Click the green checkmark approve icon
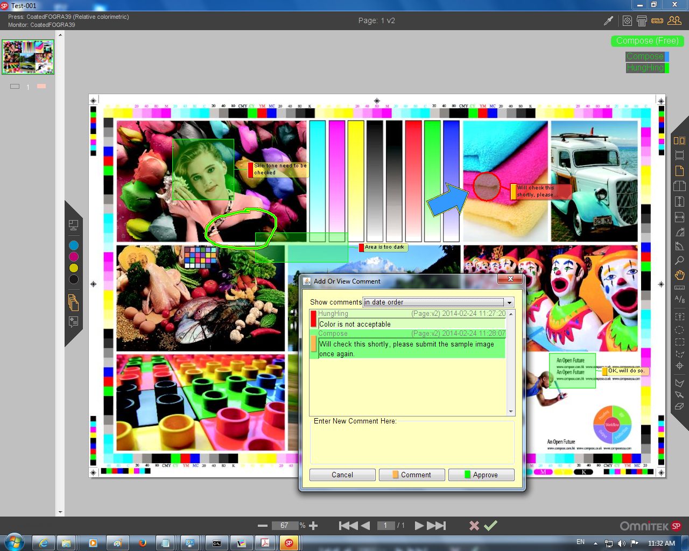Viewport: 689px width, 551px height. tap(490, 526)
